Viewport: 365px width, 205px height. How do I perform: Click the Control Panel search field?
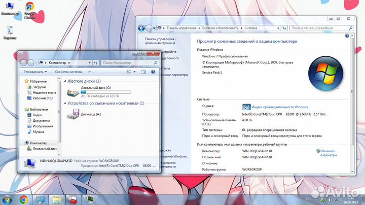[321, 28]
